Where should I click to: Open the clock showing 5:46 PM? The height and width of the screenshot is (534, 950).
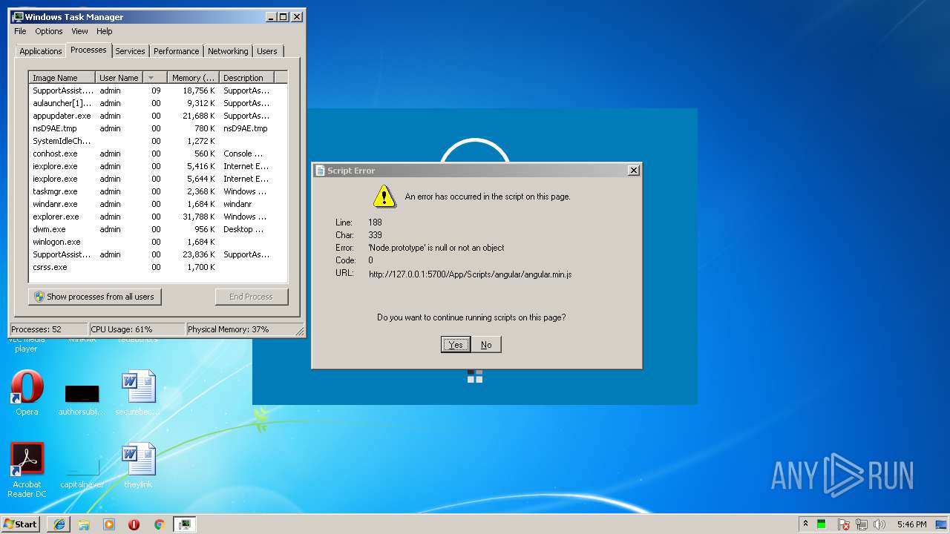[x=911, y=524]
